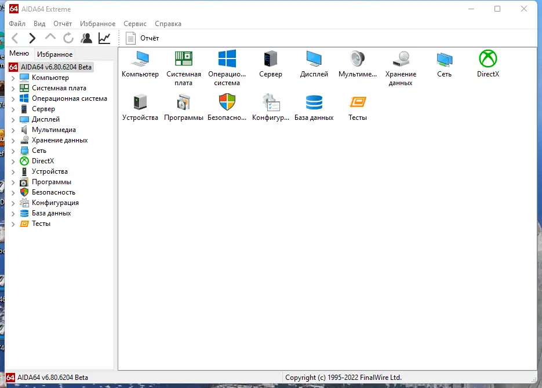
Task: Expand the Дисплей tree node
Action: [13, 119]
